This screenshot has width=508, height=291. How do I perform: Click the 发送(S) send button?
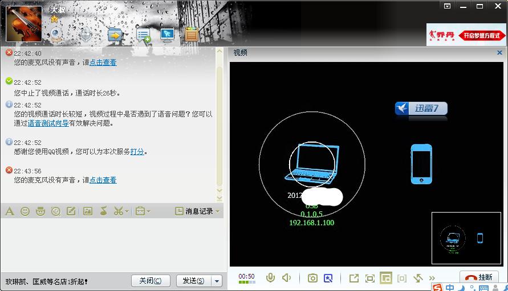[194, 281]
